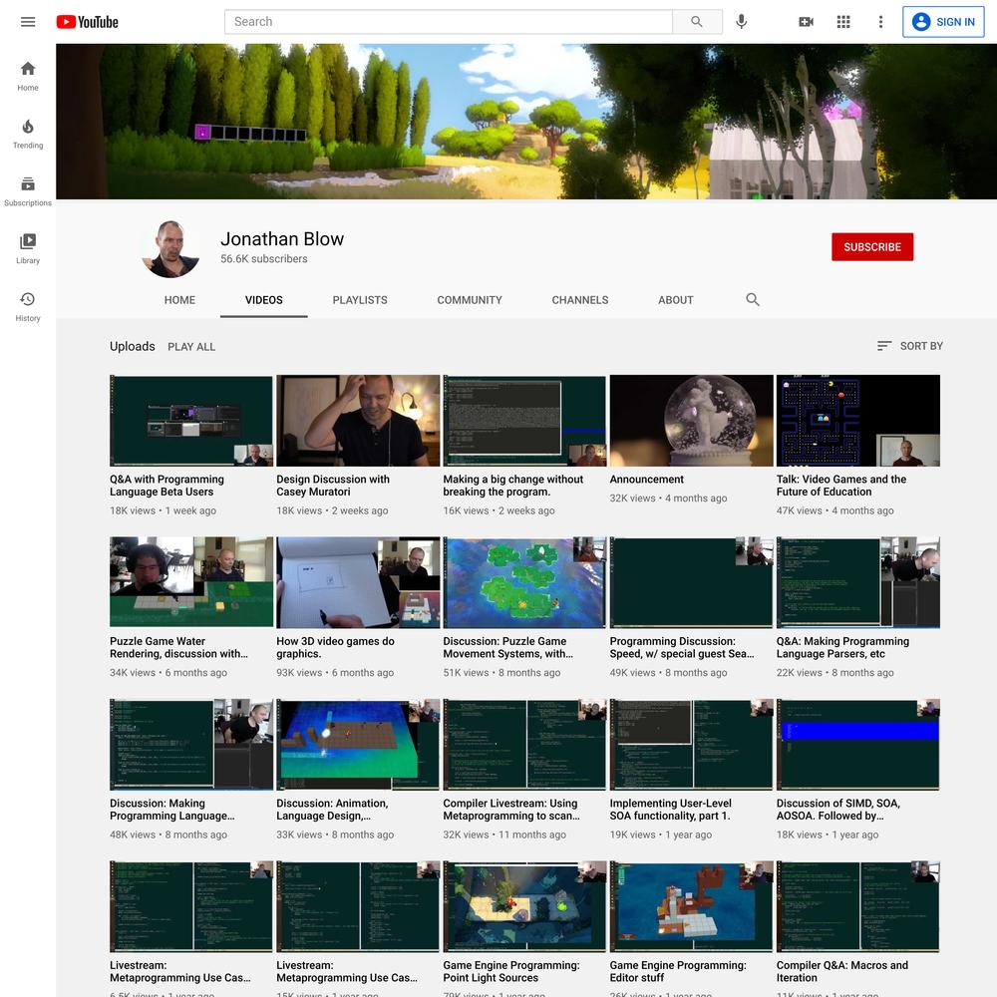The height and width of the screenshot is (997, 997).
Task: Open Discussion: Making Programming Language thumbnail
Action: tap(191, 745)
